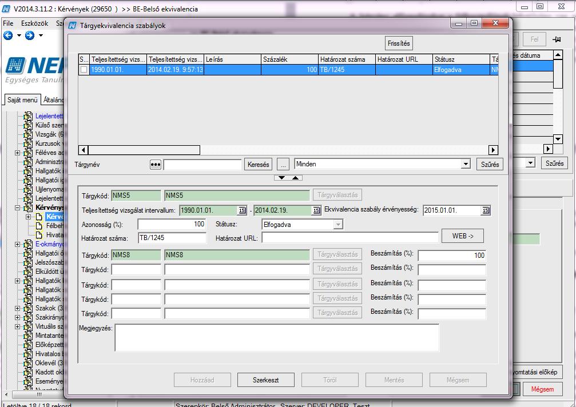Click the TB/1245 cell in the grid
Viewport: 576px width, 407px height.
(x=347, y=70)
